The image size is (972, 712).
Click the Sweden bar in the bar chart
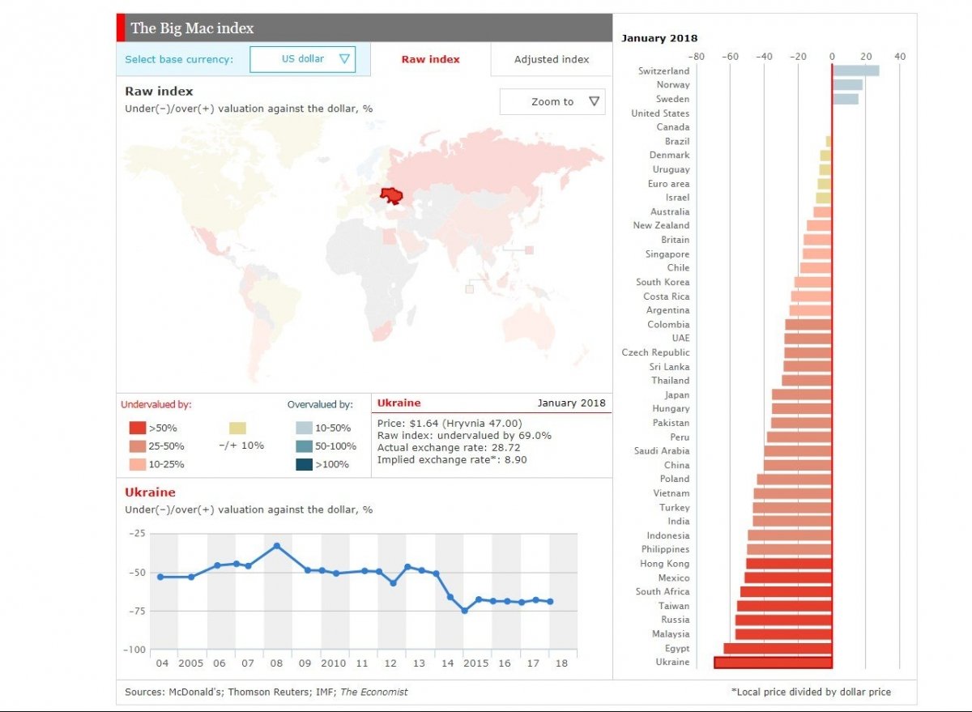point(845,99)
